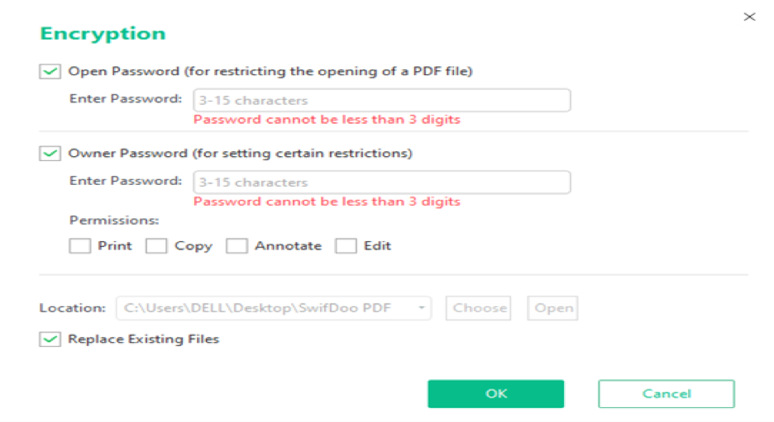Click the Annotate permission label

click(288, 246)
